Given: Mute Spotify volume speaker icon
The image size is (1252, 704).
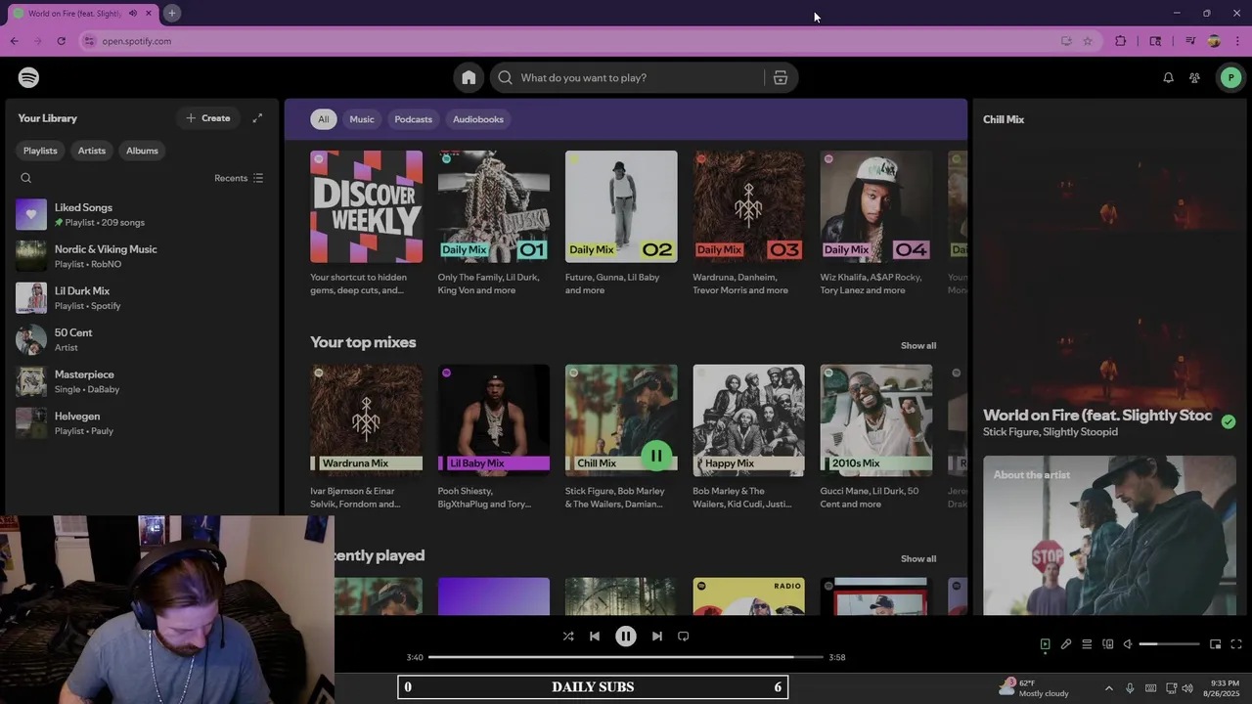Looking at the screenshot, I should (x=1128, y=644).
